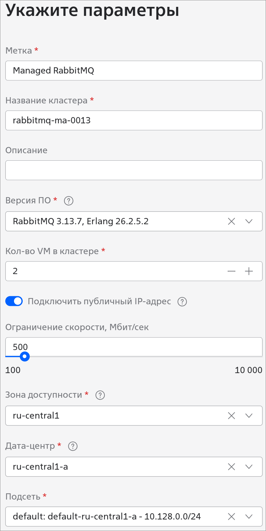Screen dimensions: 266x531
Task: Decrease VM count with minus button
Action: [x=232, y=271]
